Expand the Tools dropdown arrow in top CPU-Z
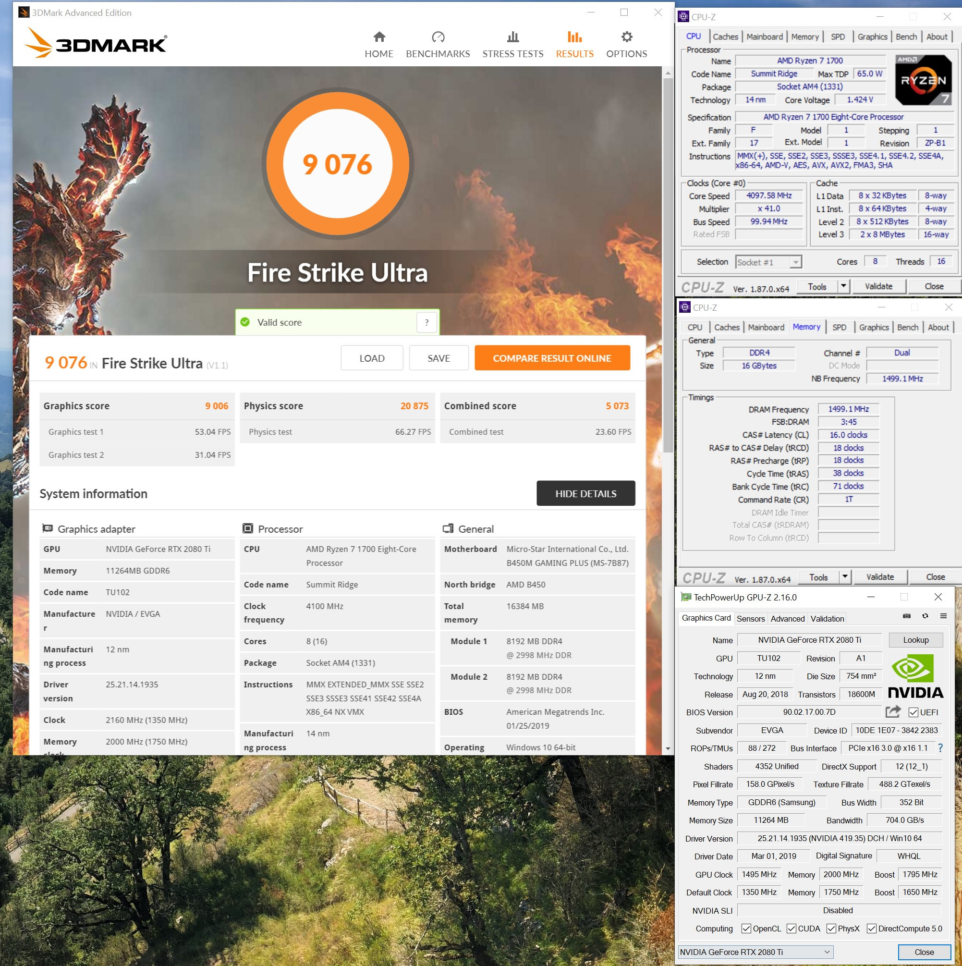Viewport: 962px width, 966px height. [x=843, y=286]
